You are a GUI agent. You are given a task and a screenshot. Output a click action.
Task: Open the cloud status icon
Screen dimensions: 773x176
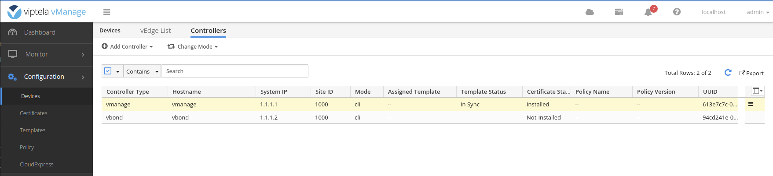pos(590,12)
